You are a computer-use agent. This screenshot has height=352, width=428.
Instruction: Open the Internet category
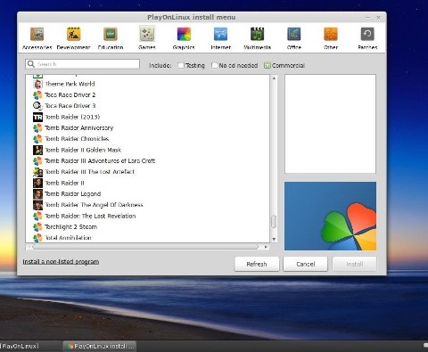click(220, 38)
